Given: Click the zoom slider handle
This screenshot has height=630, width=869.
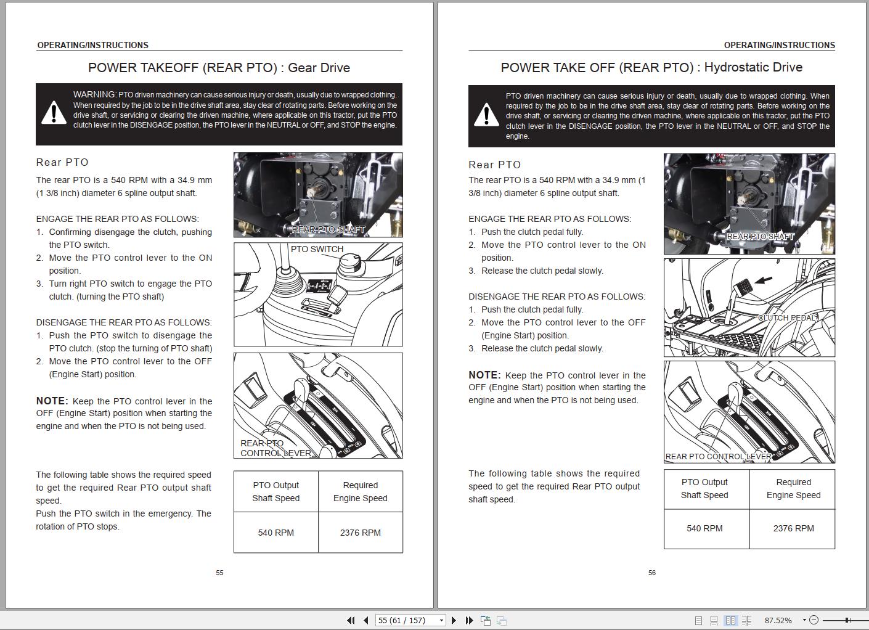Looking at the screenshot, I should [x=848, y=620].
